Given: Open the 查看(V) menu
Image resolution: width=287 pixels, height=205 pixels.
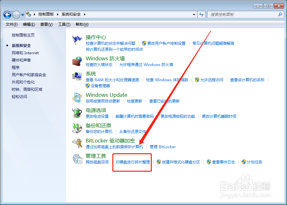Looking at the screenshot, I should [x=46, y=24].
